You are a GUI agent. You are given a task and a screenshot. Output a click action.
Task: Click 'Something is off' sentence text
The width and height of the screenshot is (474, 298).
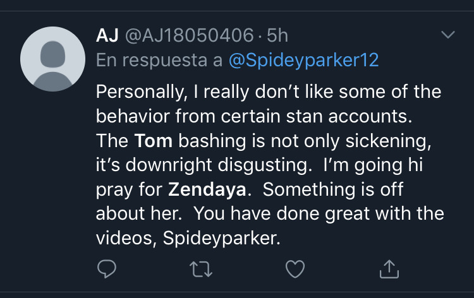coord(333,189)
